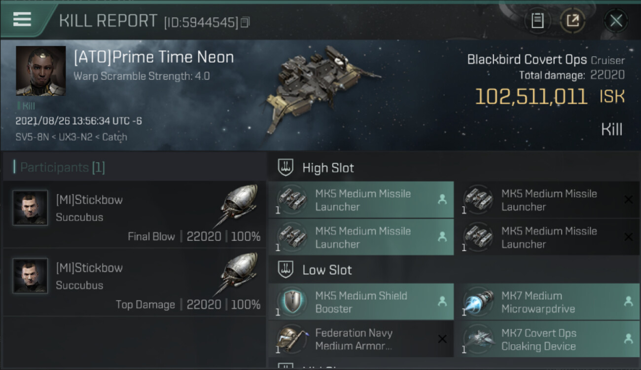The width and height of the screenshot is (641, 370).
Task: Select the Top Damage Stickbow portrait
Action: point(31,276)
